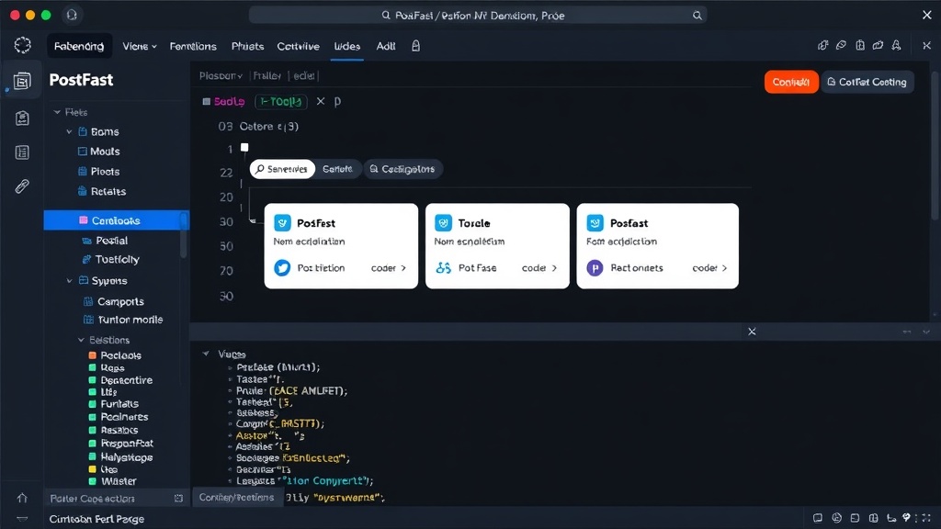Click the title bar search field
This screenshot has width=941, height=529.
pyautogui.click(x=478, y=16)
